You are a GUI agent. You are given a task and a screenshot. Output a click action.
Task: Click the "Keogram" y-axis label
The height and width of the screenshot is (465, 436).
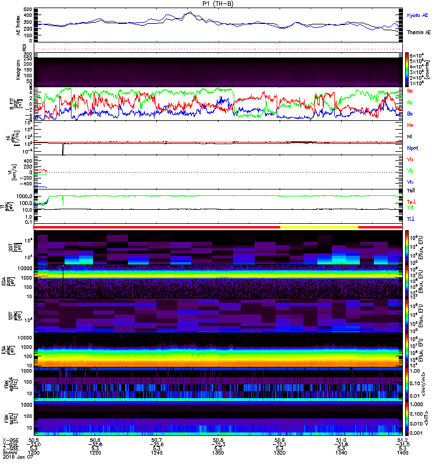19,70
